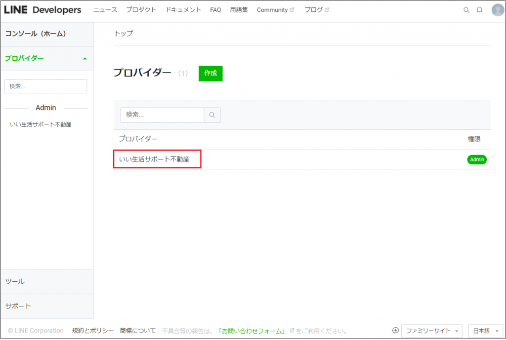
Task: Open the 日本語 language dropdown
Action: point(486,331)
